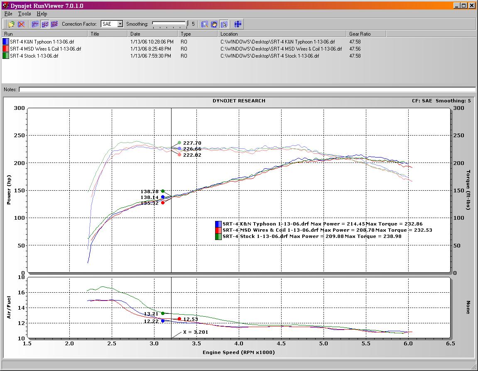Click the Torque (ft-lbs) axis label

[x=468, y=190]
